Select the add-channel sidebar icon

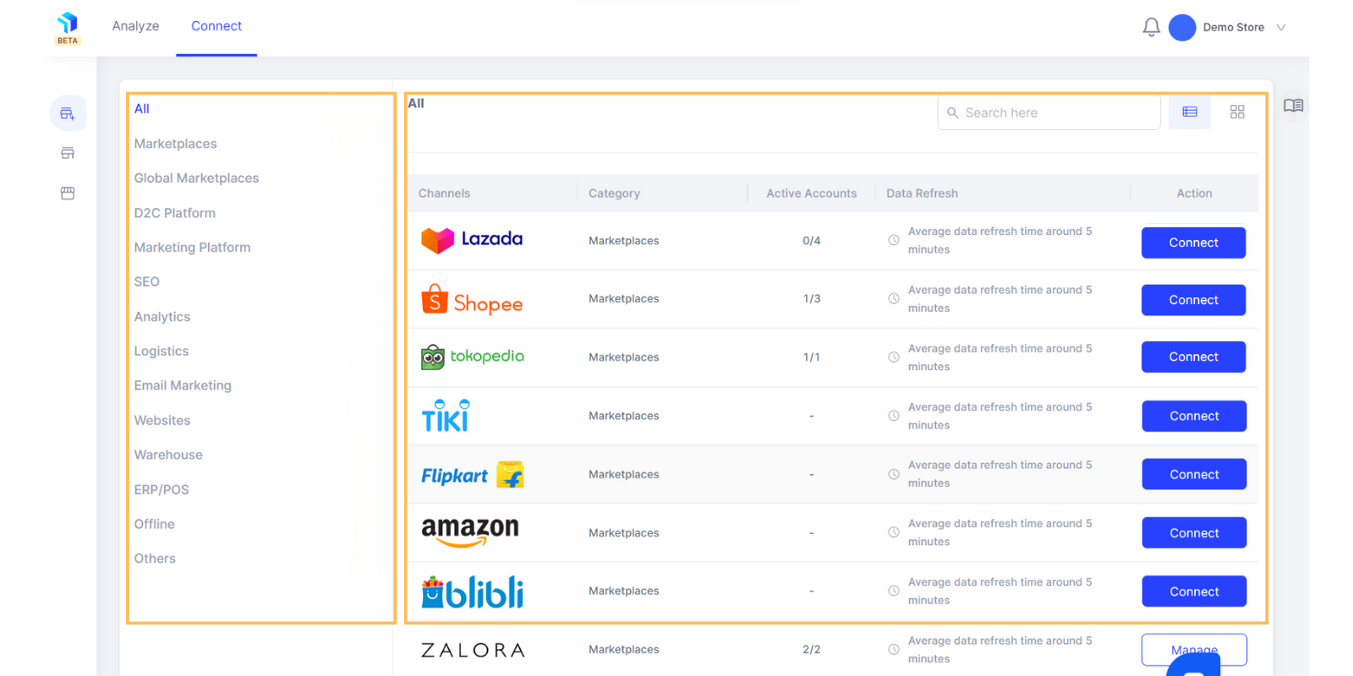68,113
